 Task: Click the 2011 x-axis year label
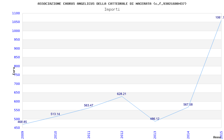[89, 135]
